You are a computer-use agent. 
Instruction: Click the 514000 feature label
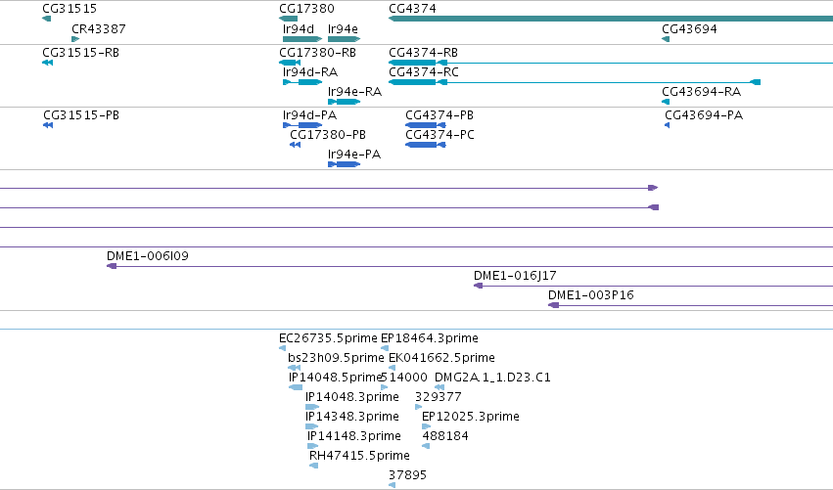pos(404,378)
